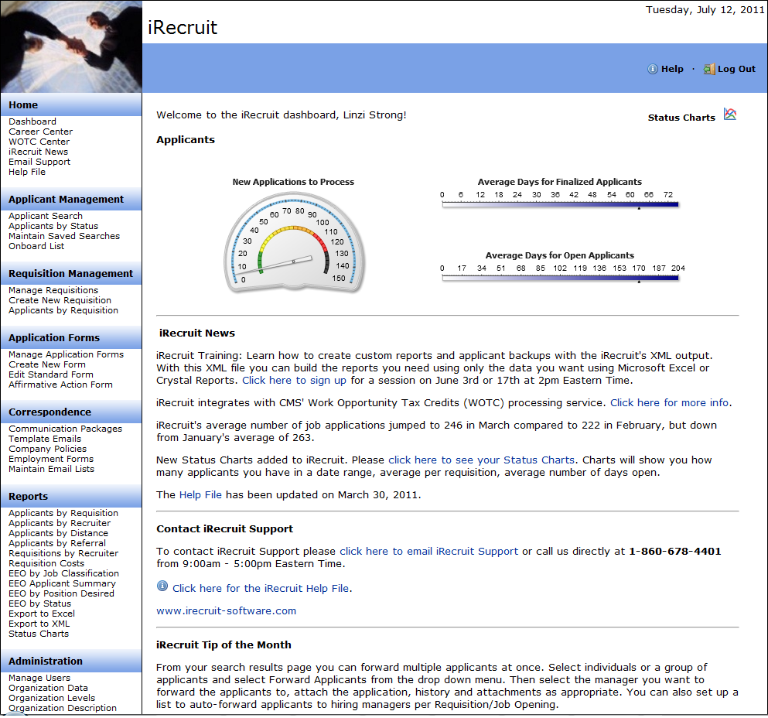Viewport: 768px width, 718px height.
Task: Follow 'Click here for more info' link
Action: pyautogui.click(x=669, y=403)
